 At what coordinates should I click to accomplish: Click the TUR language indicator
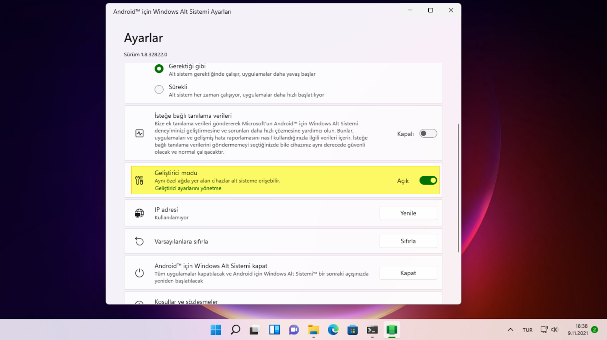point(527,330)
